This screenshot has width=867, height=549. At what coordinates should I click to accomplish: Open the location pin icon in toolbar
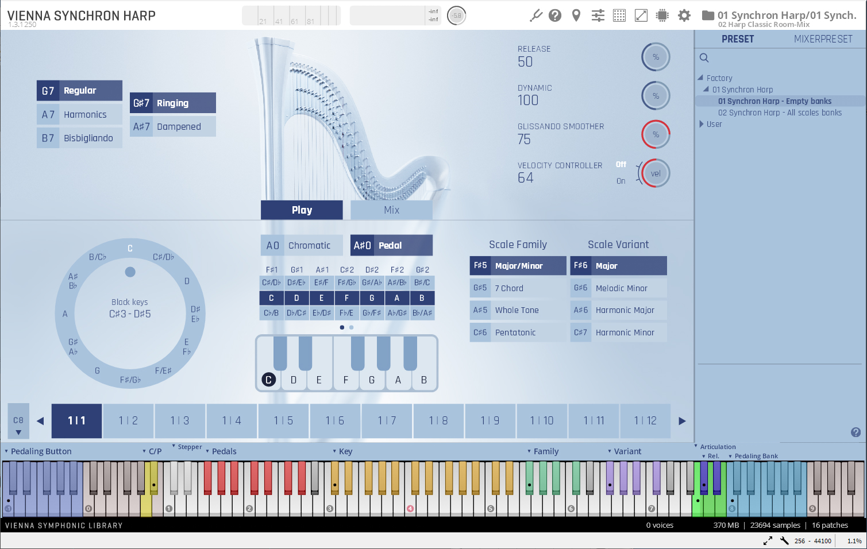point(576,16)
